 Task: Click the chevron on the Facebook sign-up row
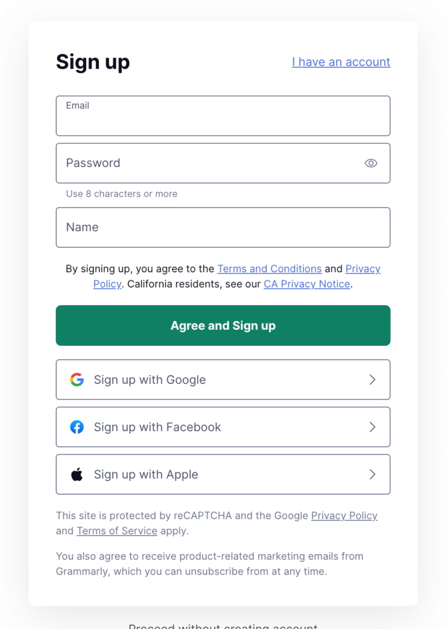(x=372, y=427)
